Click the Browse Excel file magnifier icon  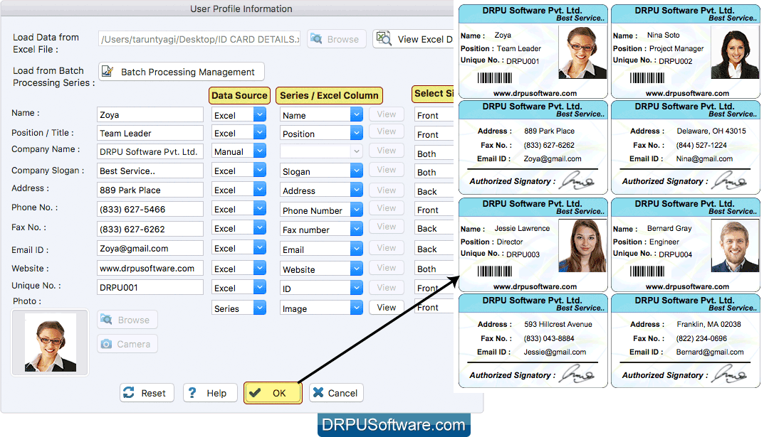coord(317,39)
